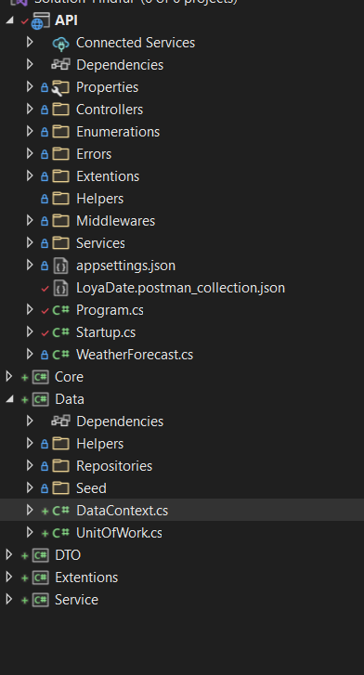Click the DTO project C# icon

coord(41,555)
